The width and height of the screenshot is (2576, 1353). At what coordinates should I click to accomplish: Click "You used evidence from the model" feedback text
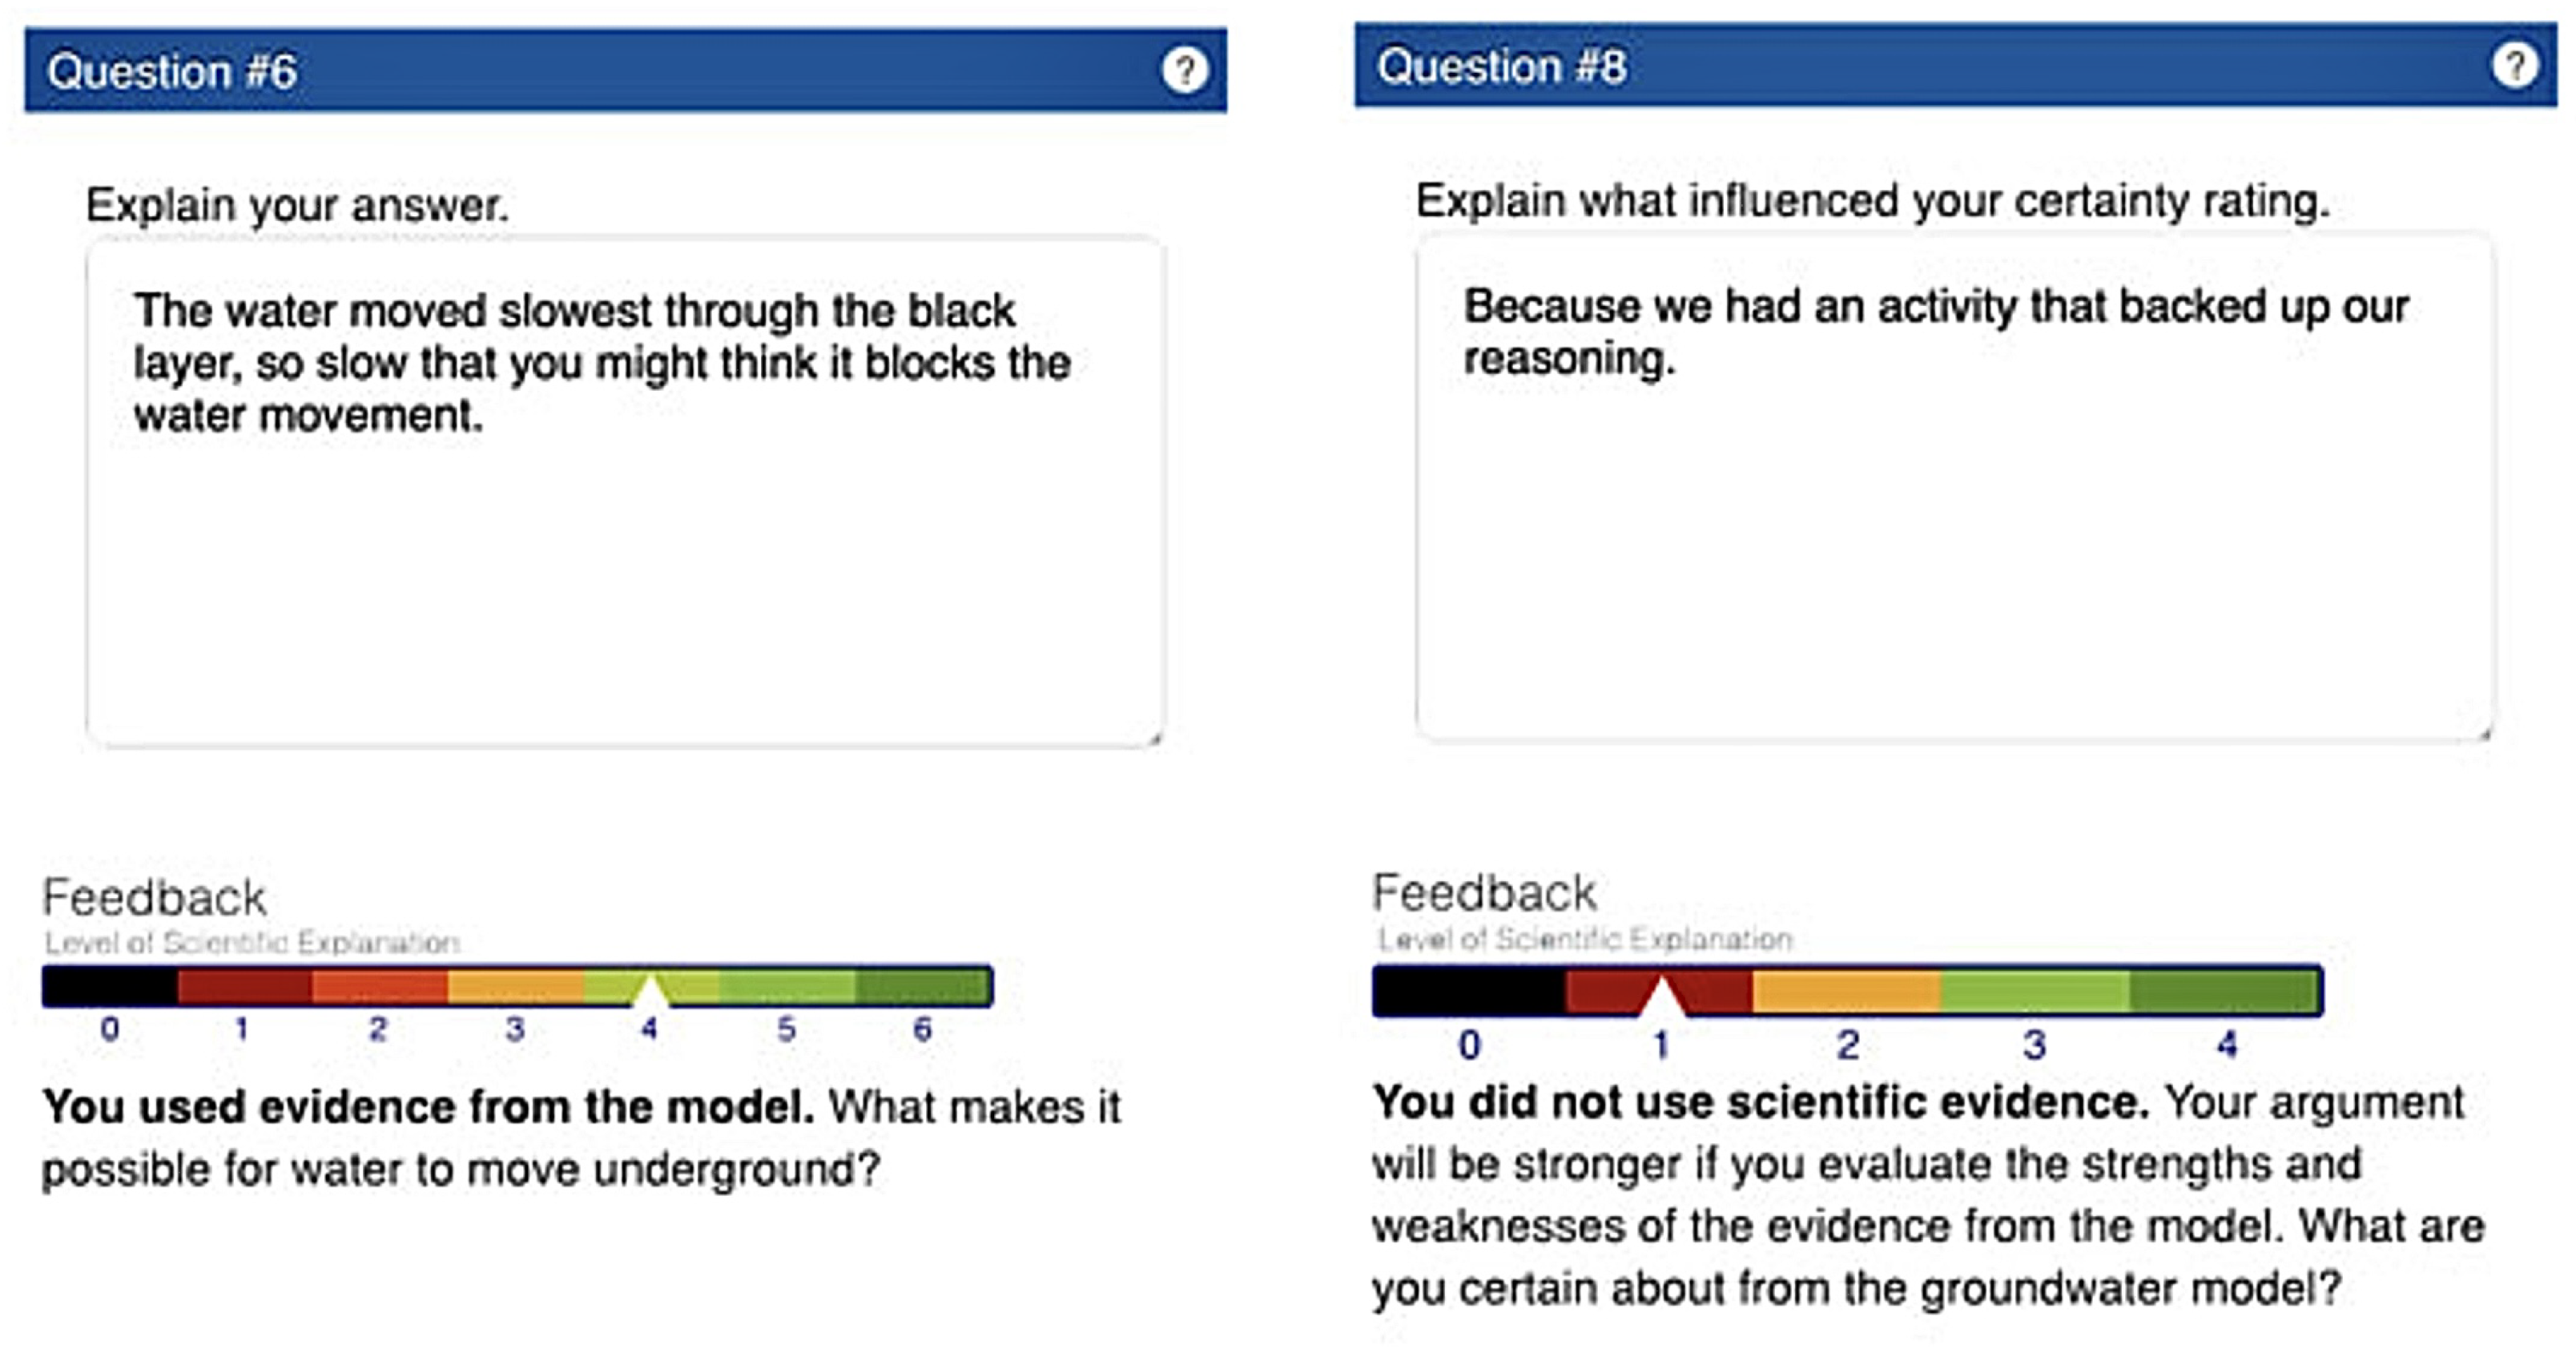click(x=428, y=1107)
